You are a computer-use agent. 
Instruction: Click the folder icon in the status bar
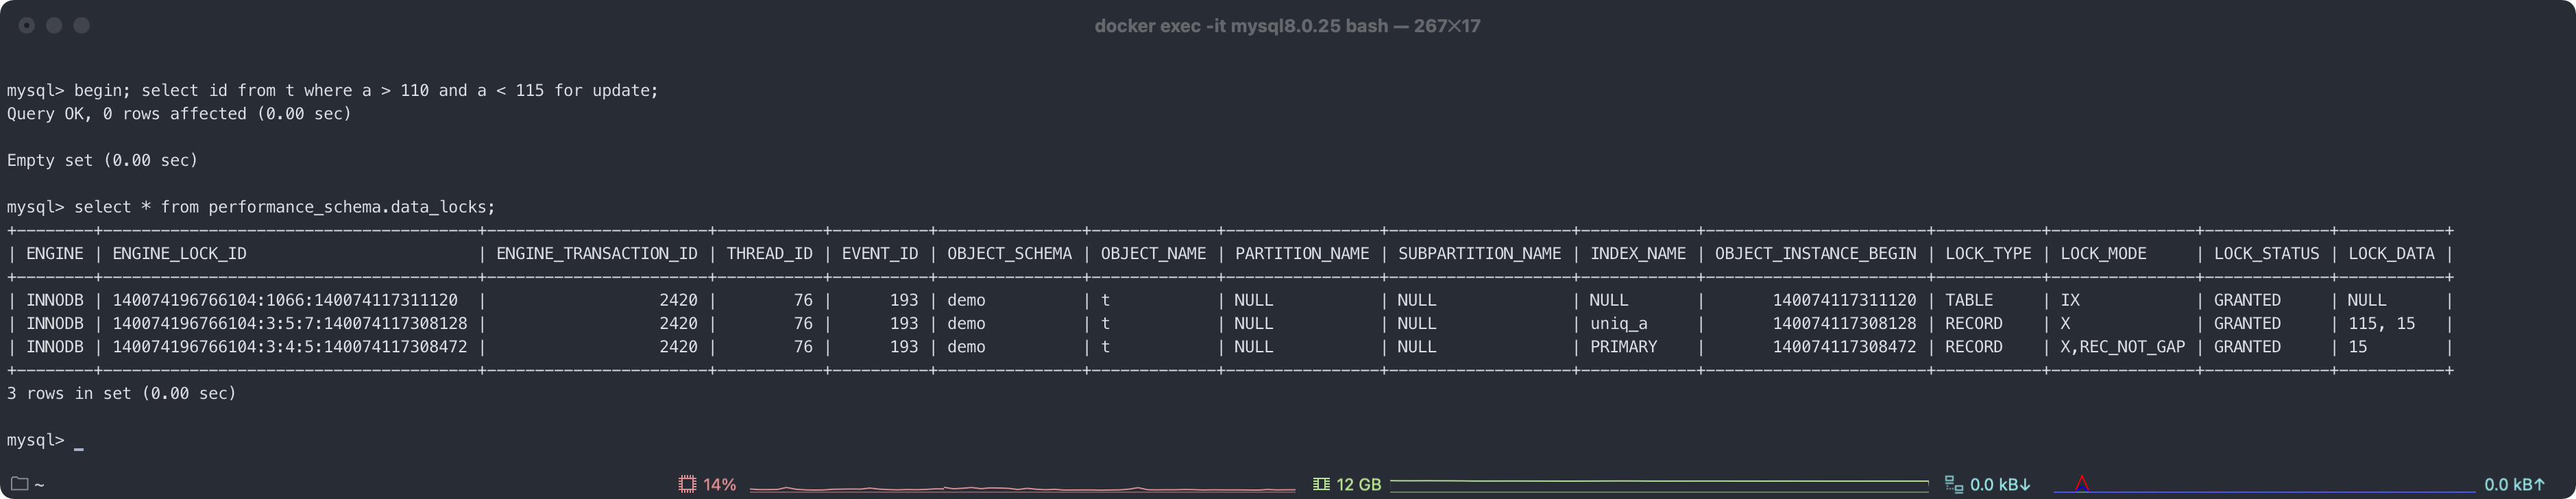coord(19,484)
